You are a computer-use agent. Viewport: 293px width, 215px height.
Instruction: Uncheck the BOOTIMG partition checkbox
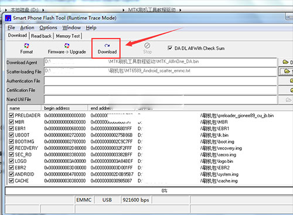pos(11,142)
